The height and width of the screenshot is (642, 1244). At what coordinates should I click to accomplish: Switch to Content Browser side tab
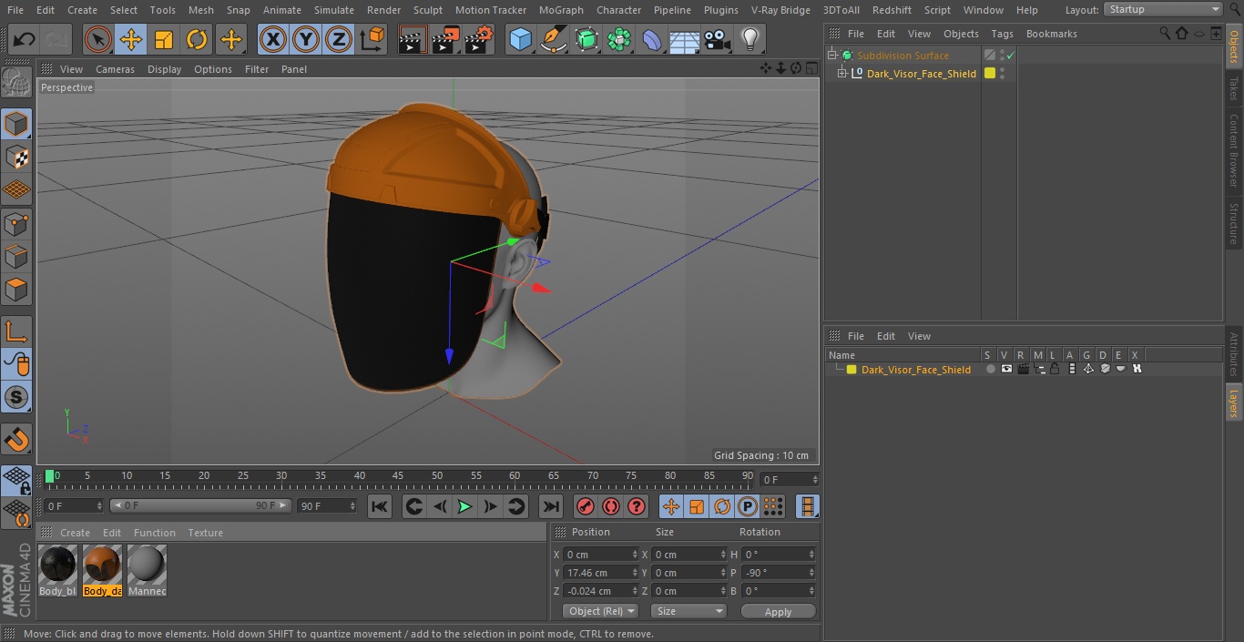[x=1234, y=149]
